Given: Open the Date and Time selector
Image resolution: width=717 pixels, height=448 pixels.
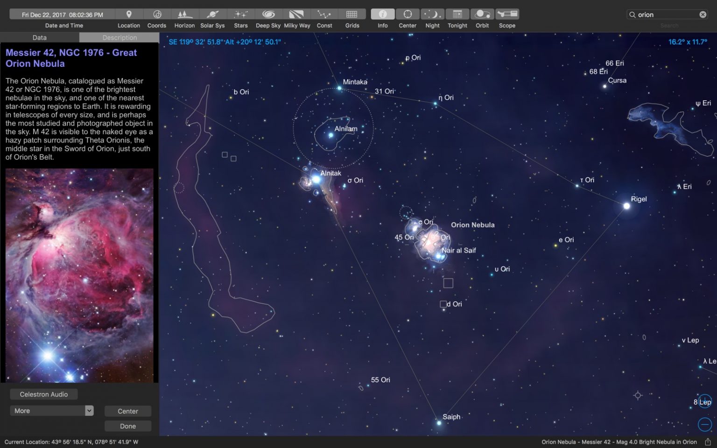Looking at the screenshot, I should tap(62, 14).
